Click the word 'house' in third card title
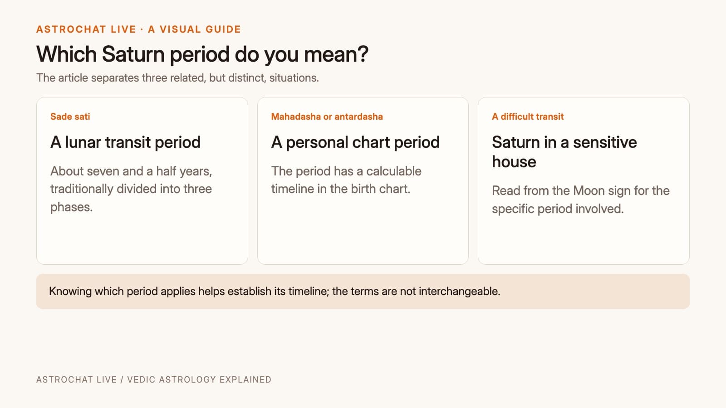This screenshot has width=726, height=408. [514, 162]
